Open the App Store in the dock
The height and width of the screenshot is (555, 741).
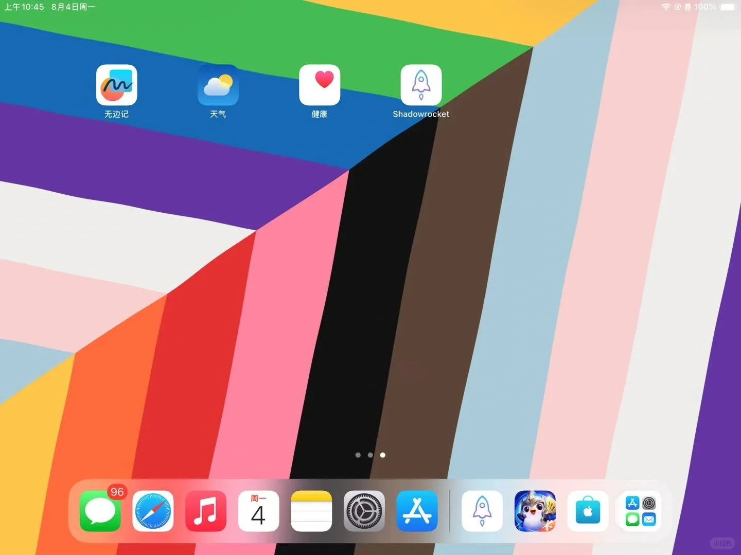click(x=417, y=511)
